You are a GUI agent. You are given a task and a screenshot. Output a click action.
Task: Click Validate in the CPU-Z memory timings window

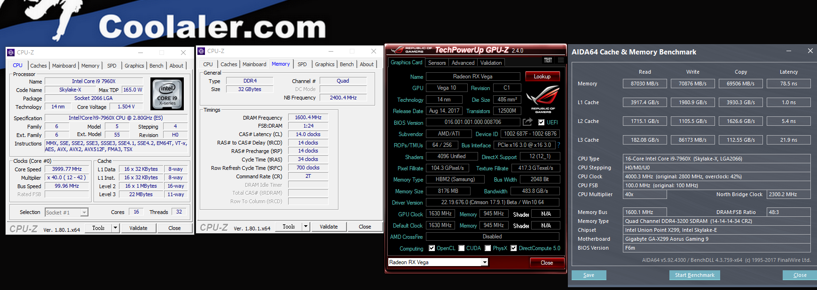(329, 227)
